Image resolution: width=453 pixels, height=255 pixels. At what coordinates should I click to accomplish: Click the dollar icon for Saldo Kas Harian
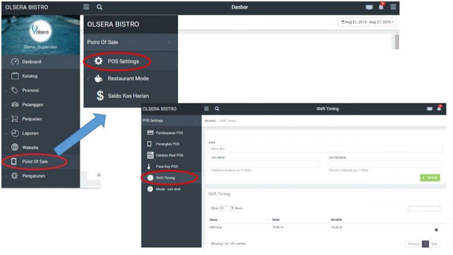click(x=99, y=96)
